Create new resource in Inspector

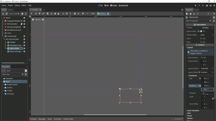click(187, 14)
